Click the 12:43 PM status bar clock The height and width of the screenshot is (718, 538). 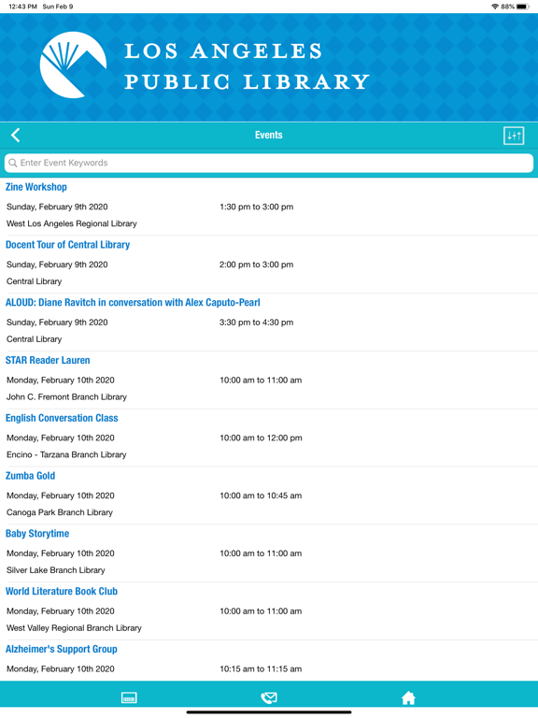pyautogui.click(x=22, y=7)
